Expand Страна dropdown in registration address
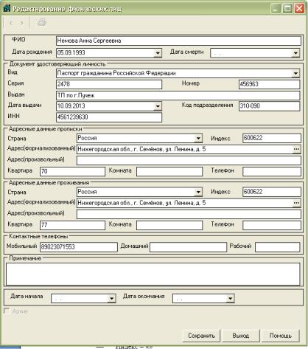308x349 pixels. pyautogui.click(x=198, y=139)
